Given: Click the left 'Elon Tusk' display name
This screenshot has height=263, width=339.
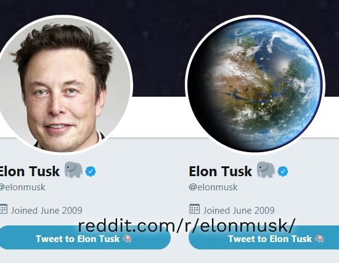Looking at the screenshot, I should (x=29, y=171).
